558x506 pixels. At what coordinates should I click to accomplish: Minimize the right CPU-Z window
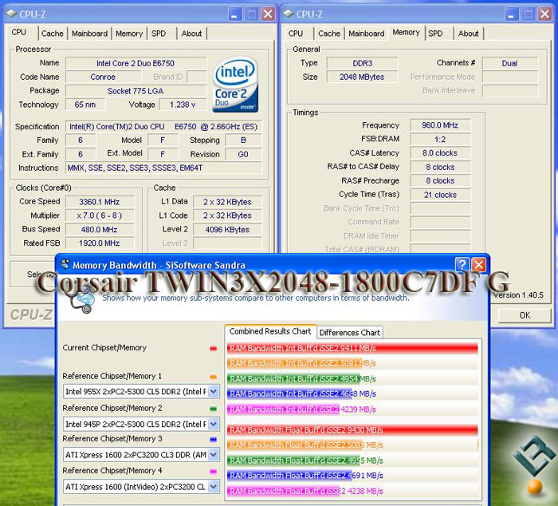point(512,14)
